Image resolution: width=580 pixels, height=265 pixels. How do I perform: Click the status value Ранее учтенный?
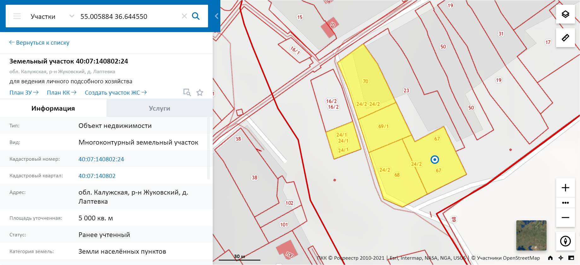coord(104,235)
